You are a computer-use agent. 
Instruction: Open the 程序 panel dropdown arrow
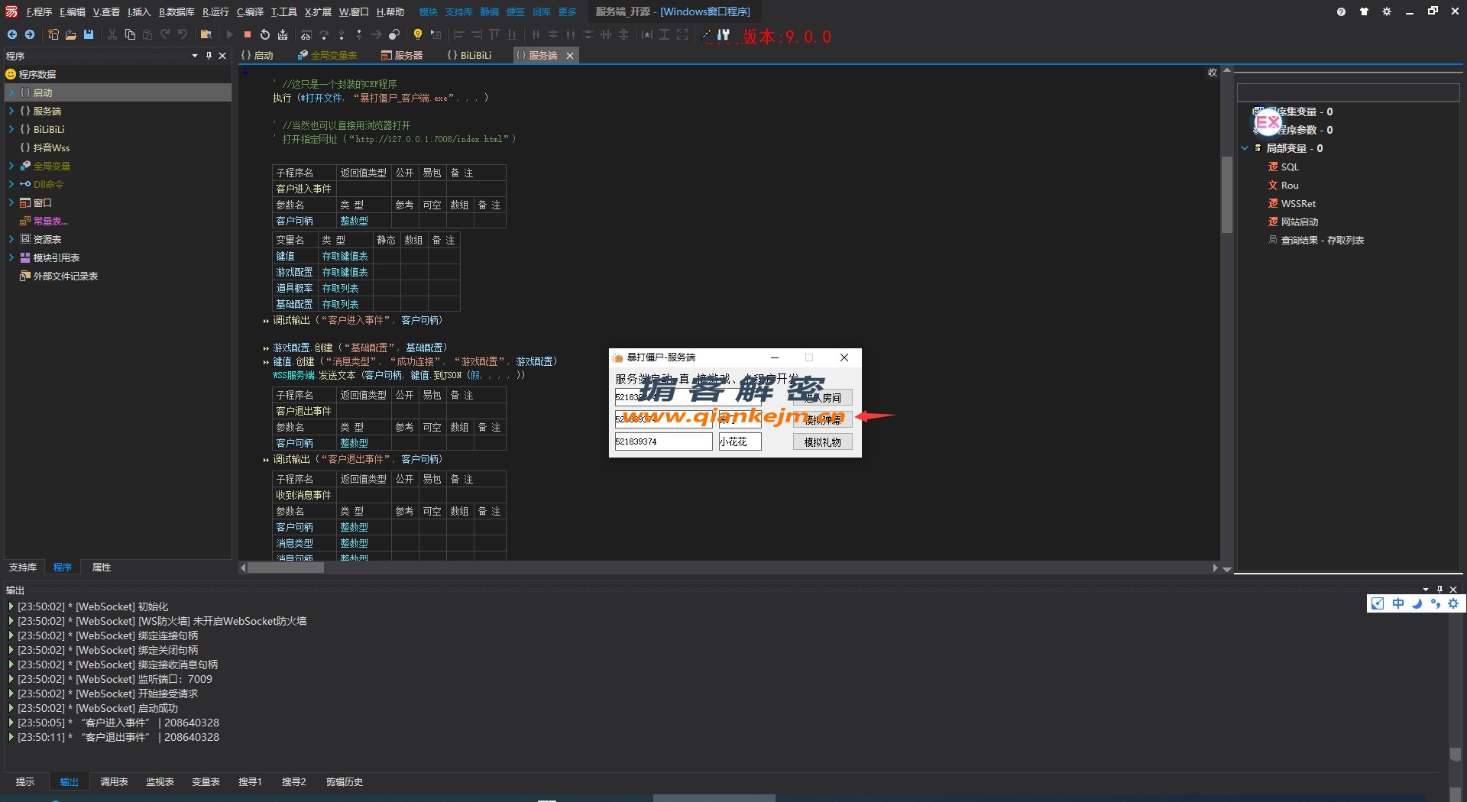click(195, 56)
